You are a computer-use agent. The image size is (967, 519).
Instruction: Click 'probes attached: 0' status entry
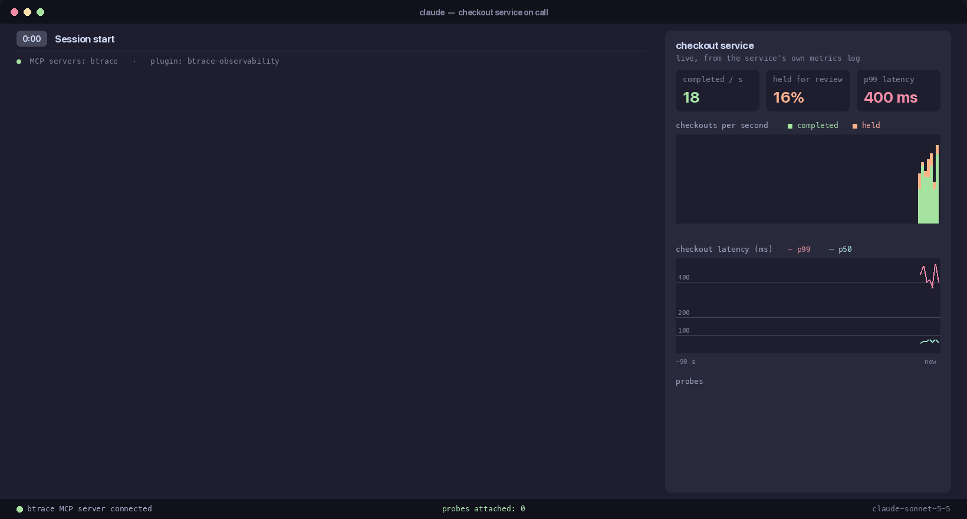click(x=483, y=508)
